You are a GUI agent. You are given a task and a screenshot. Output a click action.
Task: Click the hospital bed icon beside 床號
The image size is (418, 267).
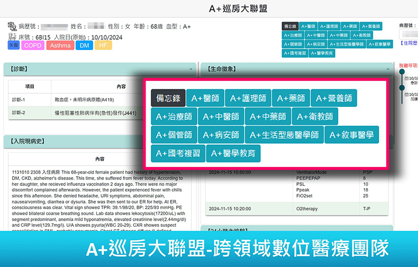[x=12, y=37]
